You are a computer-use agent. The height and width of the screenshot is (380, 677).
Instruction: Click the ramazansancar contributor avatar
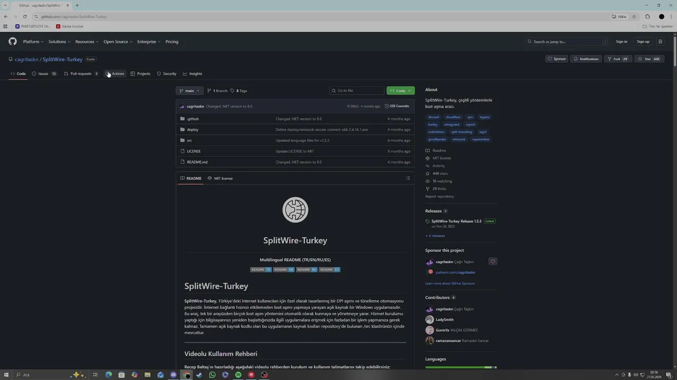point(429,341)
